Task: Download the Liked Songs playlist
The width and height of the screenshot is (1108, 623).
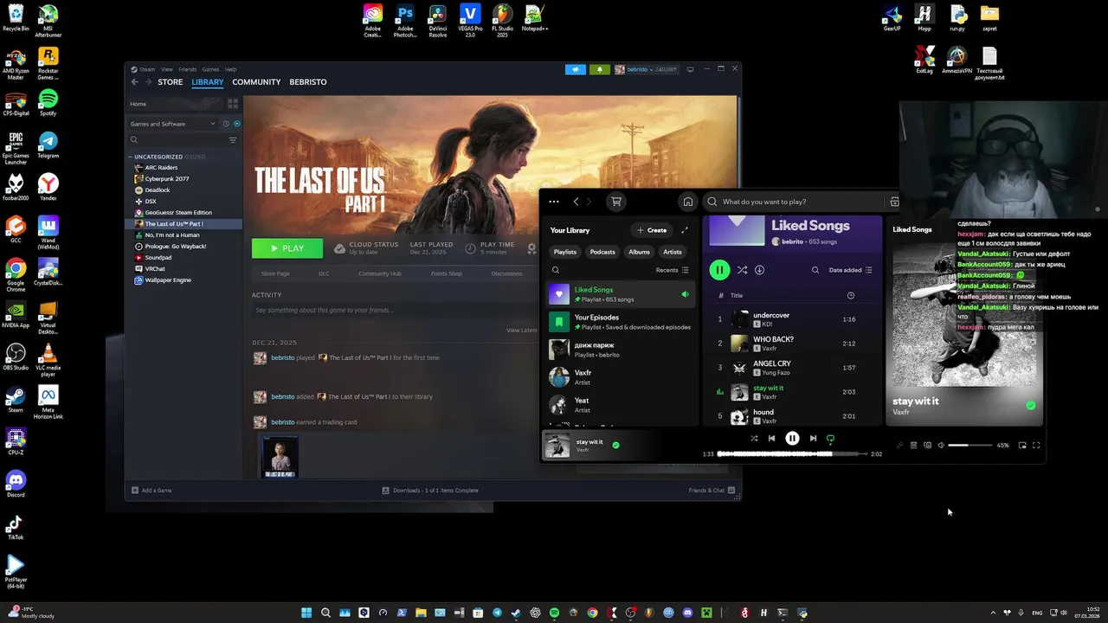Action: click(x=759, y=270)
